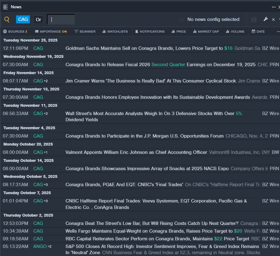The image size is (280, 256).
Task: Expand the Date filter
Action: [x=258, y=31]
